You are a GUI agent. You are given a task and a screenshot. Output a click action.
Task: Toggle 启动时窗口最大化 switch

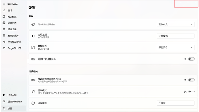191,59
